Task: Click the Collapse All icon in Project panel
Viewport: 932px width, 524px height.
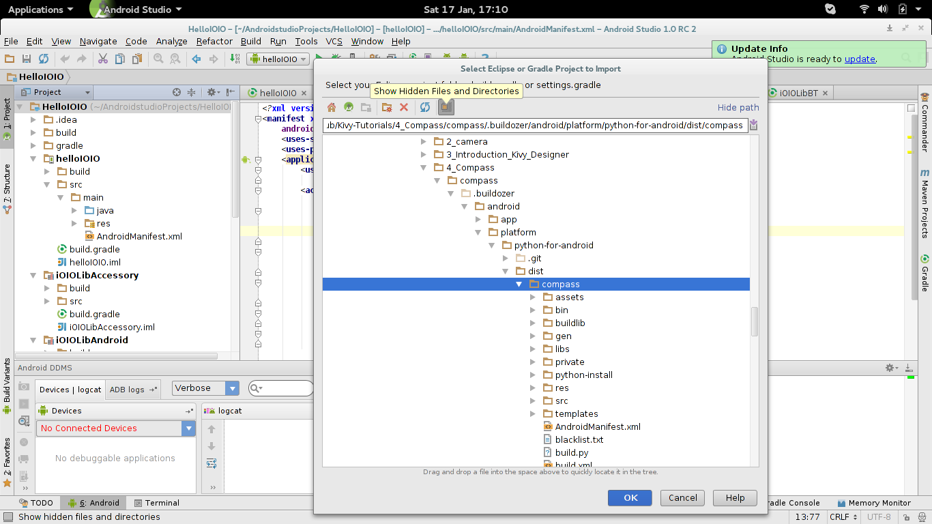Action: tap(192, 92)
